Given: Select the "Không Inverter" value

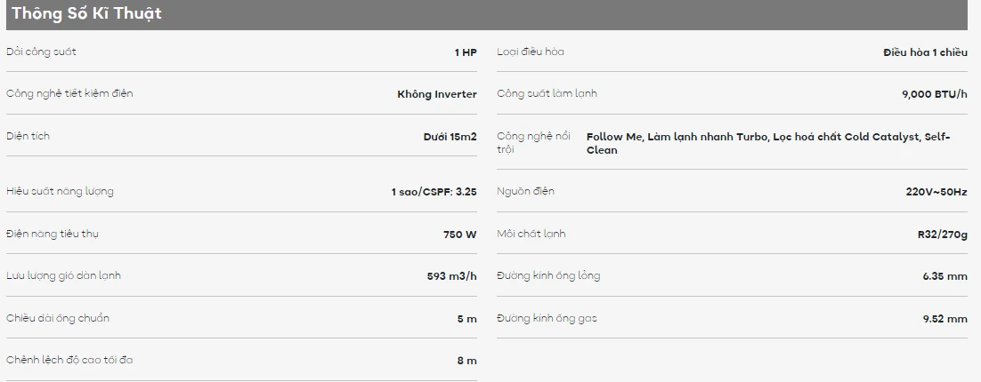Looking at the screenshot, I should coord(436,94).
